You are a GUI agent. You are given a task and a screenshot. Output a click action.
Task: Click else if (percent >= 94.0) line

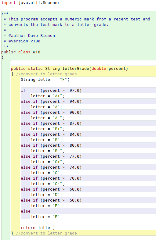(x=51, y=102)
